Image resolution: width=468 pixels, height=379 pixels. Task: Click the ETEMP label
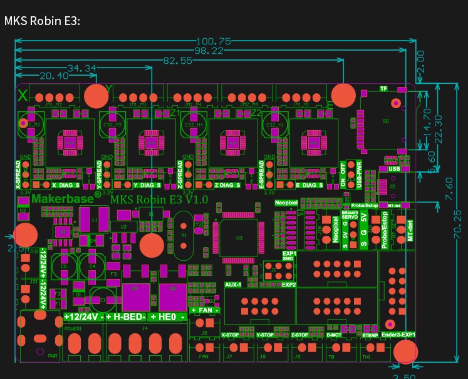(370, 335)
